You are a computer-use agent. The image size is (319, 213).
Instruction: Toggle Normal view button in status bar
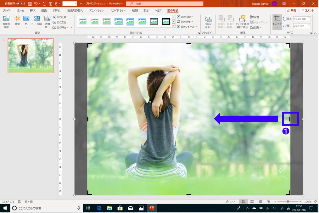point(243,201)
